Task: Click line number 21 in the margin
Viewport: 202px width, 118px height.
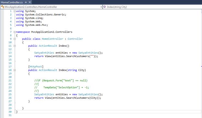Action: [x=10, y=80]
